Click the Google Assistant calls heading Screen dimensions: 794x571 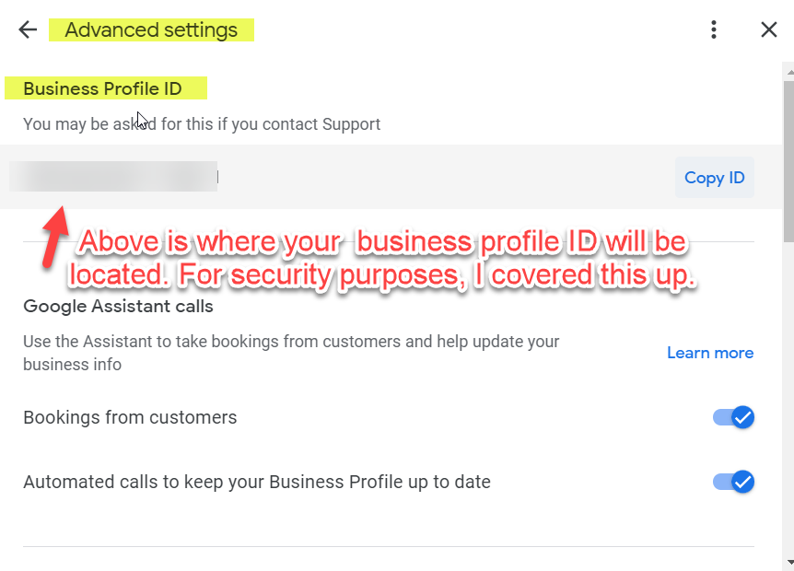coord(118,307)
